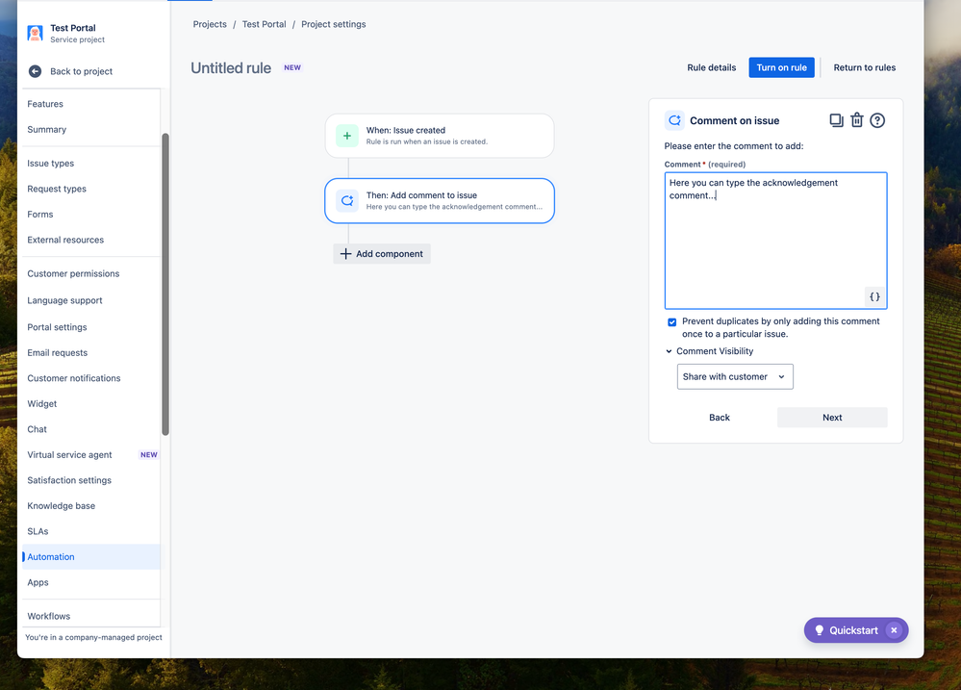The height and width of the screenshot is (690, 961).
Task: Uncheck the Prevent duplicates checkbox
Action: (x=671, y=322)
